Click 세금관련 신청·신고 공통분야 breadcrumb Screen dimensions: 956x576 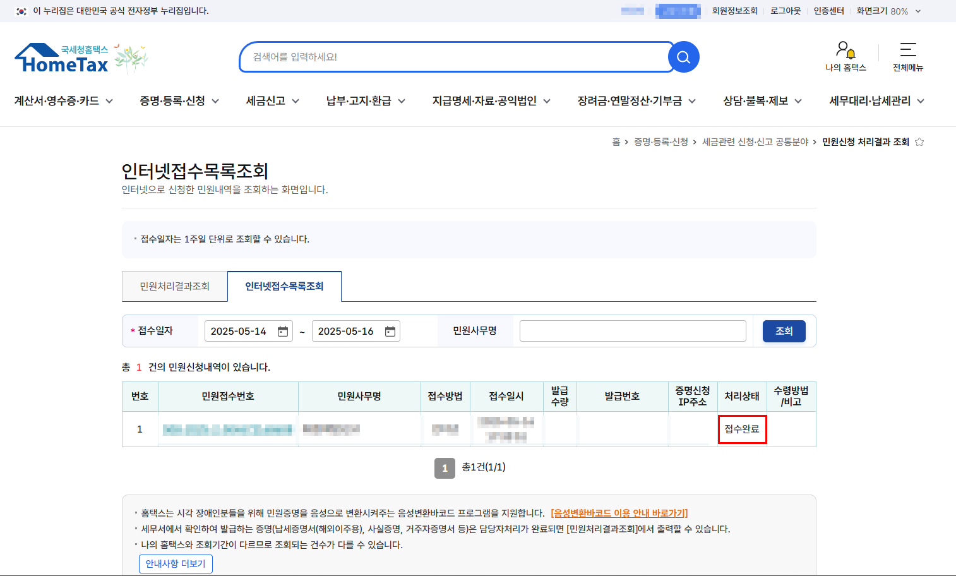coord(755,142)
